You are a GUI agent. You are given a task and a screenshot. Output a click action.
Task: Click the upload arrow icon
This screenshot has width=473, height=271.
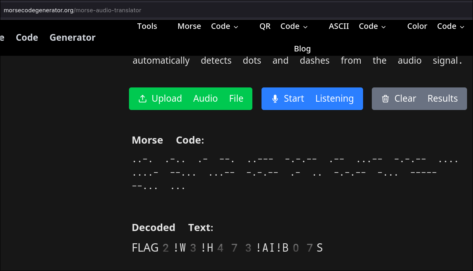point(142,99)
